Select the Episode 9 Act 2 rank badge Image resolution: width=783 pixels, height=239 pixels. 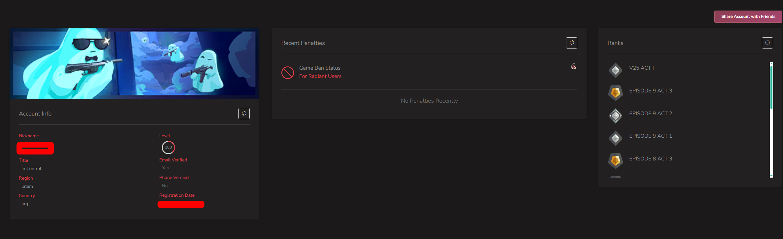tap(616, 116)
